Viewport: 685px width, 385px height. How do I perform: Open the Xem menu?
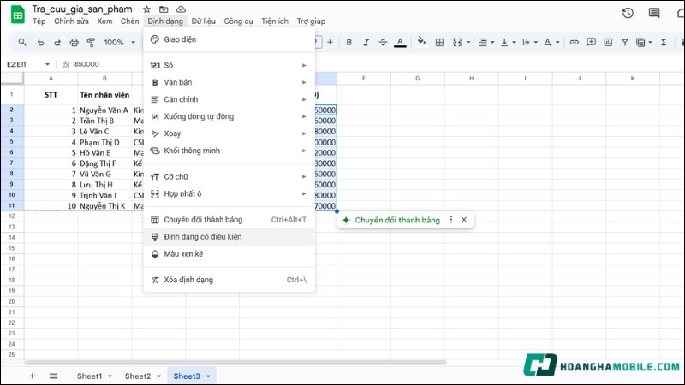coord(104,21)
